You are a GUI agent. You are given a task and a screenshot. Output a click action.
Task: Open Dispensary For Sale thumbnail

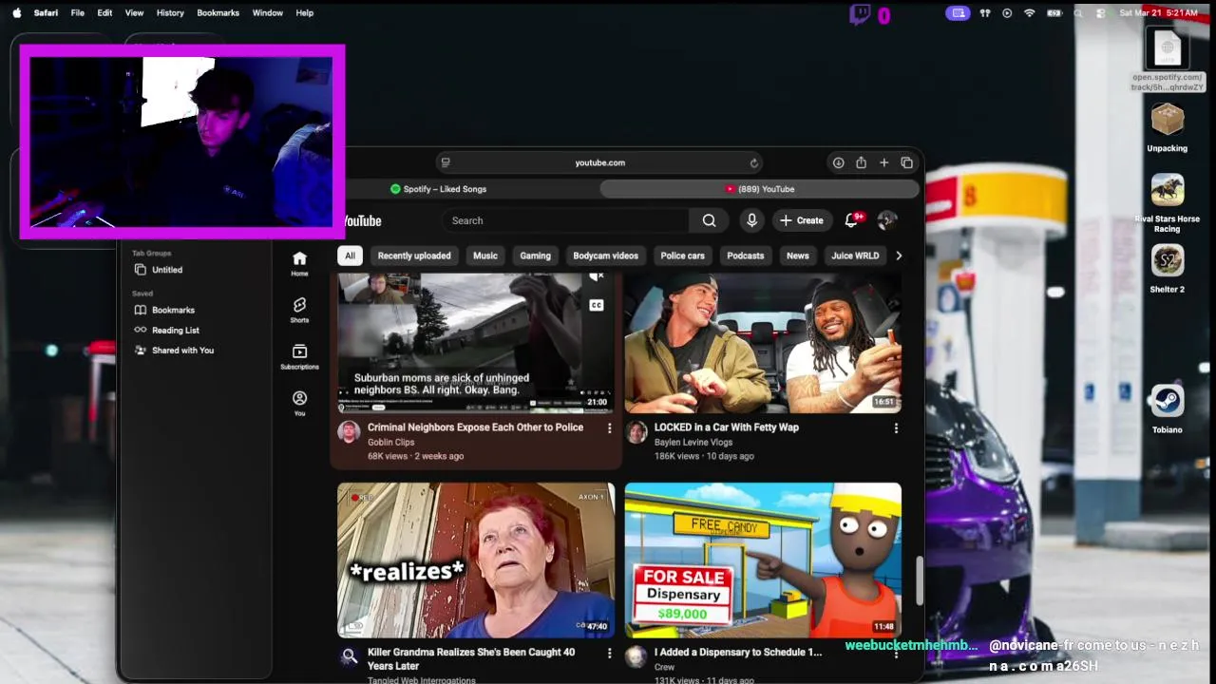[x=763, y=560]
